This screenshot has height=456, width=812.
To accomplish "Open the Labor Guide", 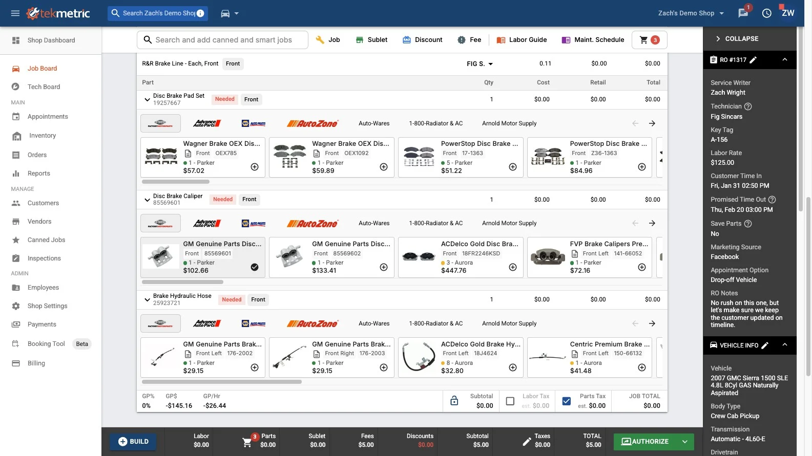I will point(522,40).
